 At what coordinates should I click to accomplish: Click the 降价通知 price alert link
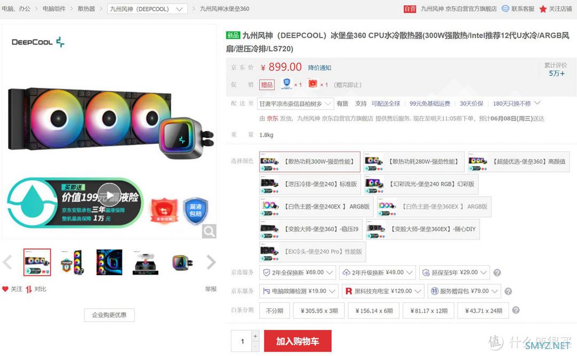click(x=319, y=68)
